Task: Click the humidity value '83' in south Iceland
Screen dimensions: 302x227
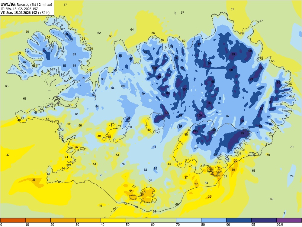Action: [x=156, y=168]
